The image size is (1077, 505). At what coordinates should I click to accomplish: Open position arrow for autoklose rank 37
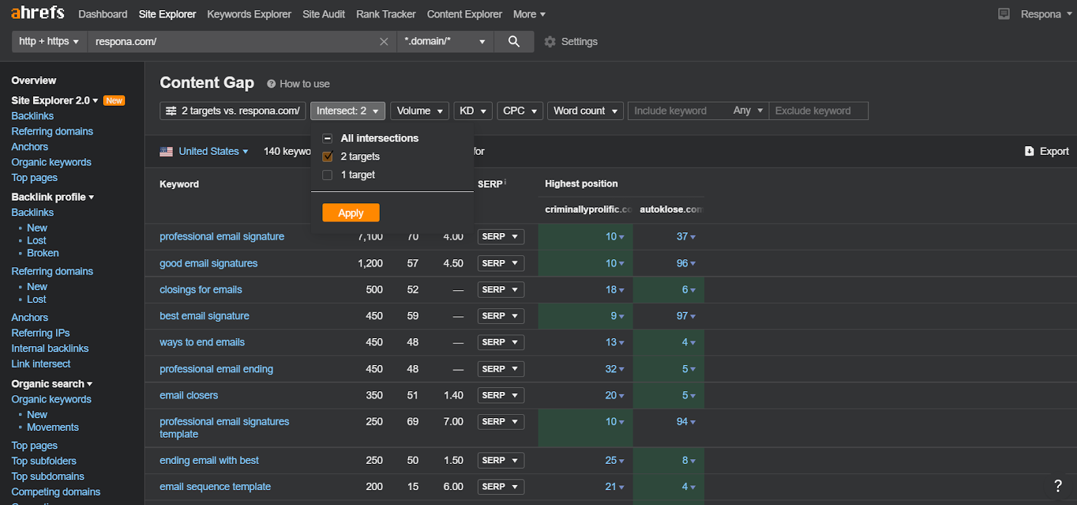click(693, 237)
